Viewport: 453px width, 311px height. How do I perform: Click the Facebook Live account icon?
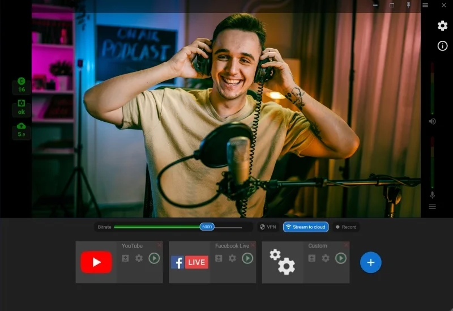219,258
